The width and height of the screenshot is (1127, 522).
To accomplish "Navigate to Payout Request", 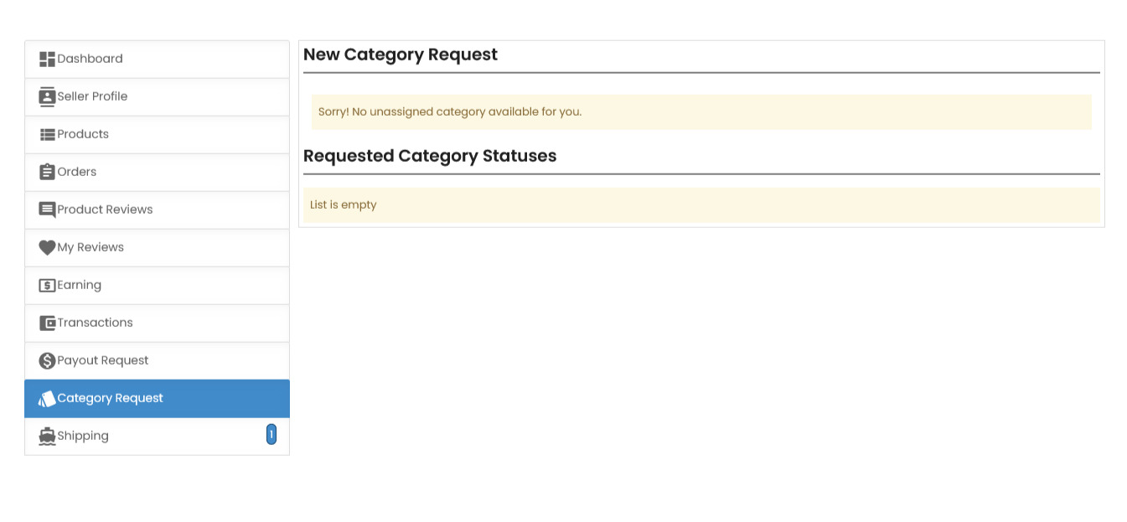I will pos(103,361).
